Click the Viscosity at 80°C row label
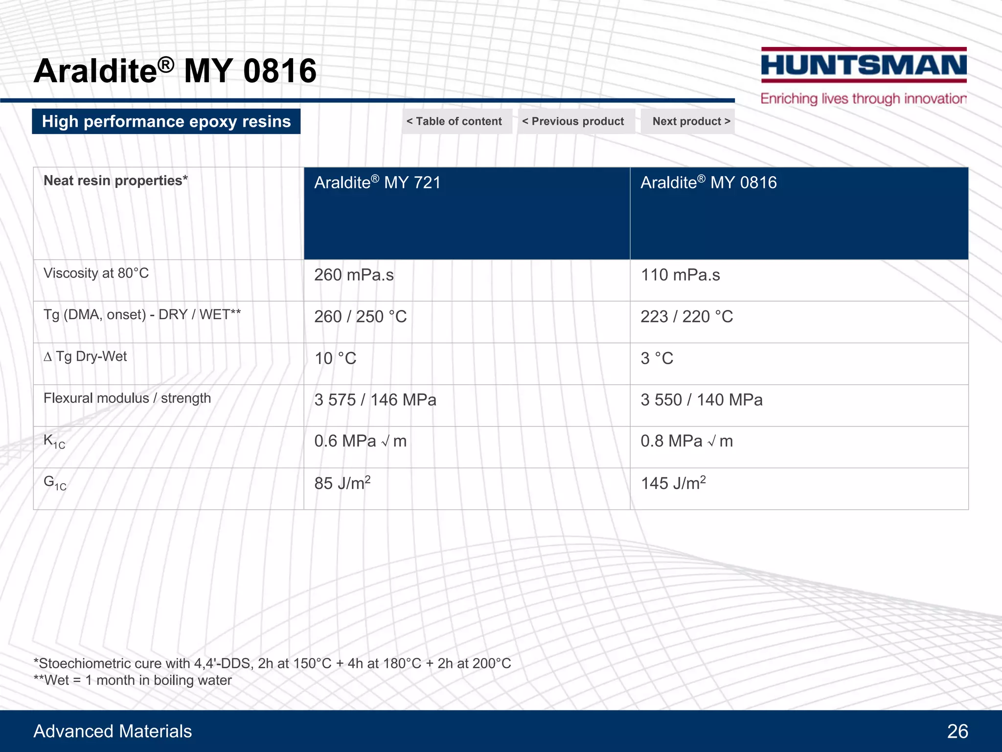 pyautogui.click(x=96, y=273)
